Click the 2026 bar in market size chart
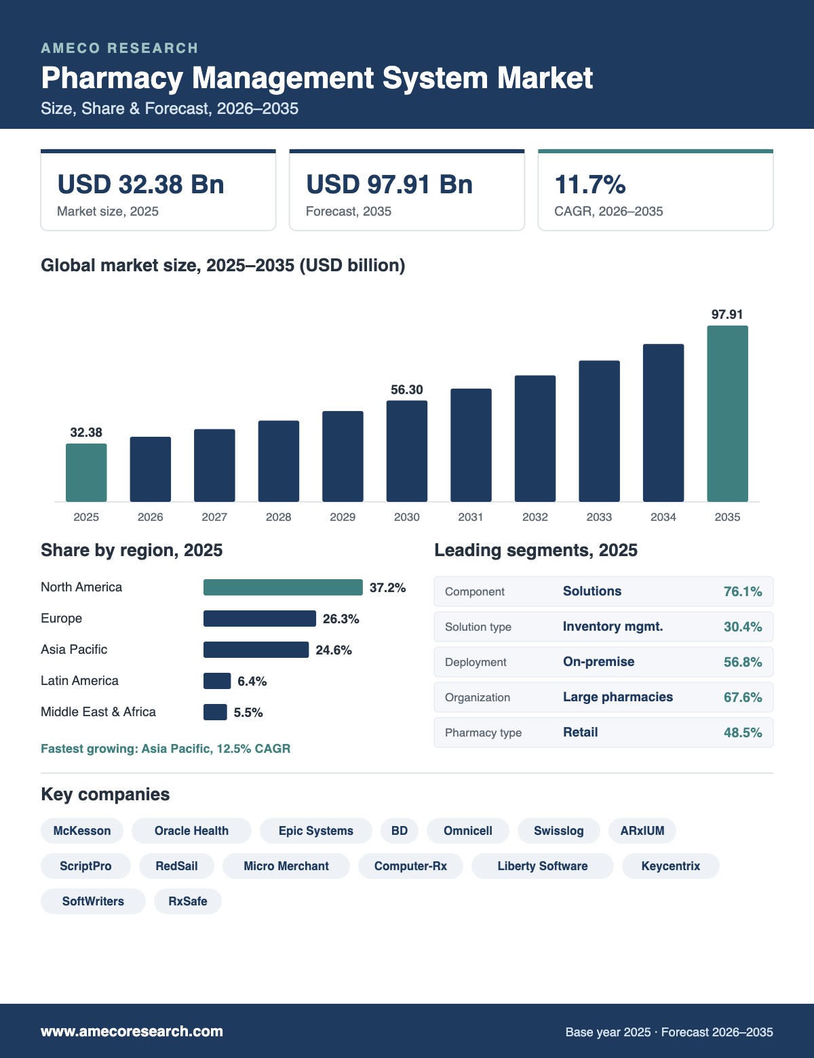 [x=151, y=469]
